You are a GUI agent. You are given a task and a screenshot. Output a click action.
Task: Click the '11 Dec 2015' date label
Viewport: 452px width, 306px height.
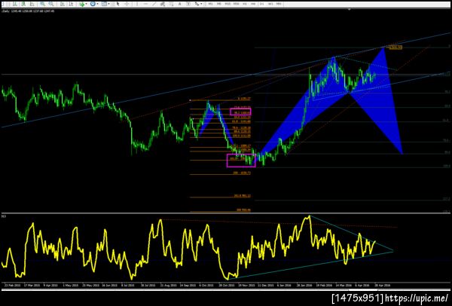coord(265,285)
